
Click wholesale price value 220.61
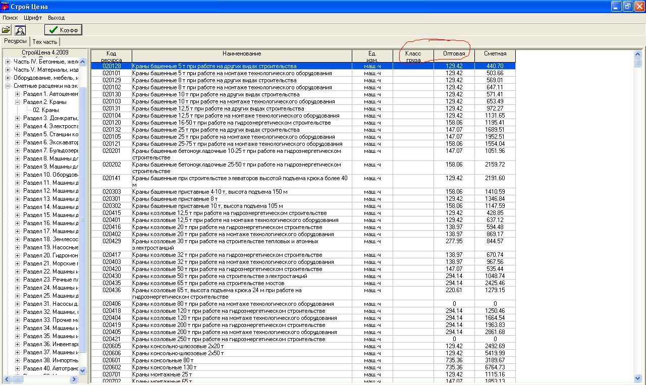454,290
